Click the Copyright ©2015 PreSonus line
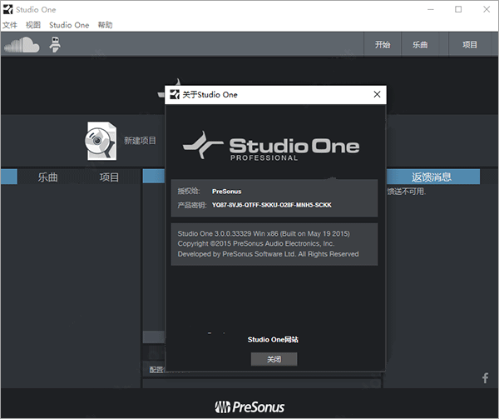The width and height of the screenshot is (499, 419). coord(256,244)
